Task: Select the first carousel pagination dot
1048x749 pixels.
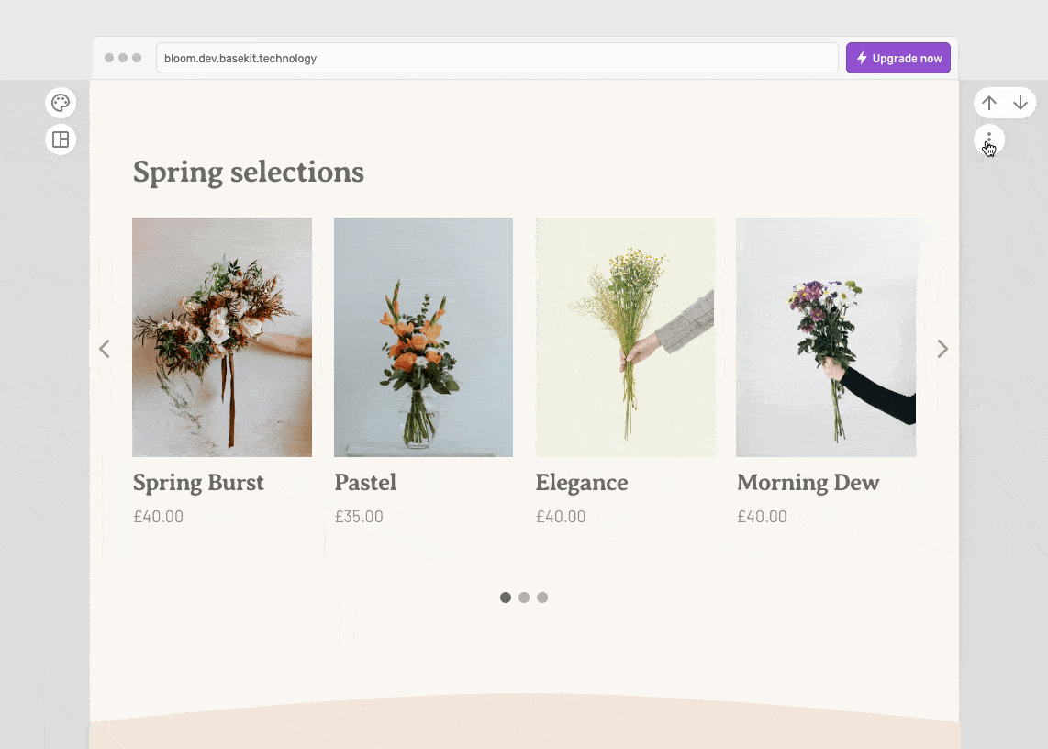Action: point(506,598)
